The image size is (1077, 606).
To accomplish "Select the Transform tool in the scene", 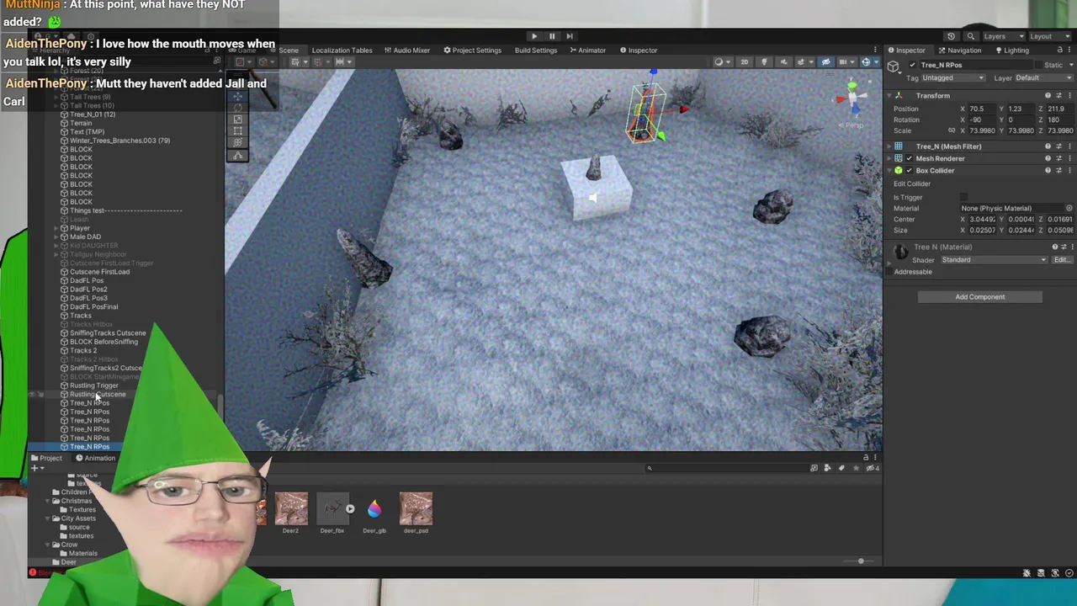I will 238,143.
